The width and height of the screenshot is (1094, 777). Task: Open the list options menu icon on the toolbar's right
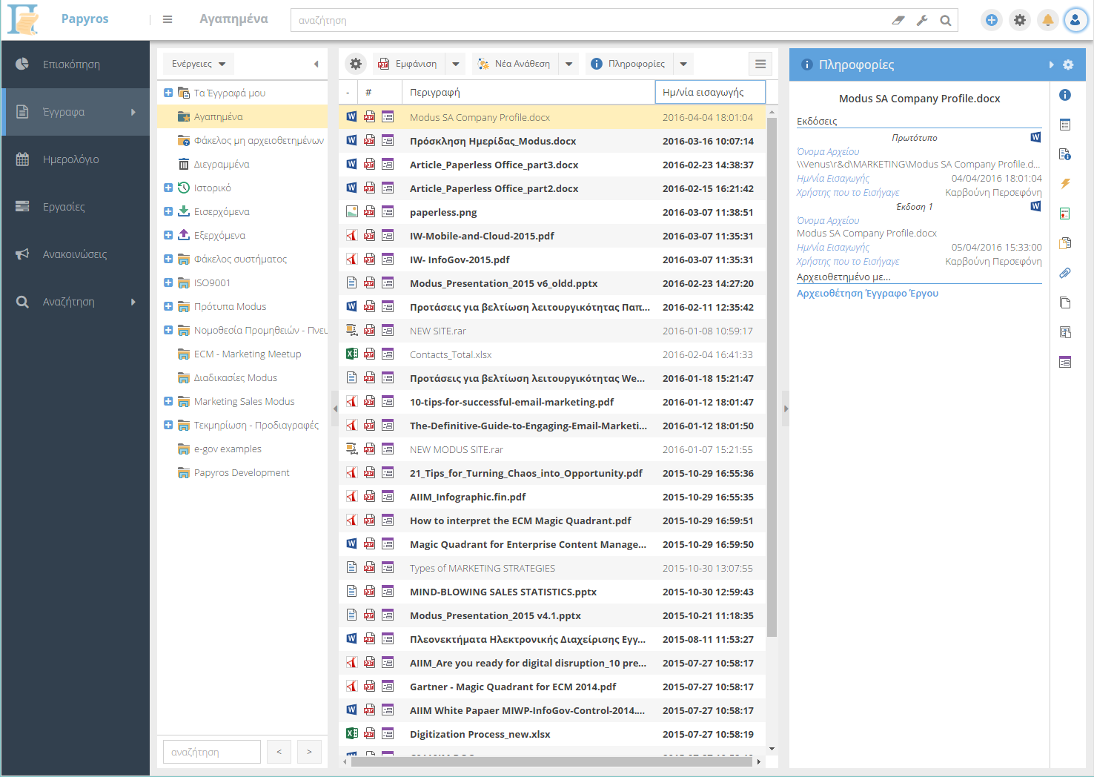pyautogui.click(x=760, y=64)
